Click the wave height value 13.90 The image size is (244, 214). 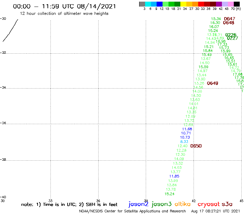200,79
